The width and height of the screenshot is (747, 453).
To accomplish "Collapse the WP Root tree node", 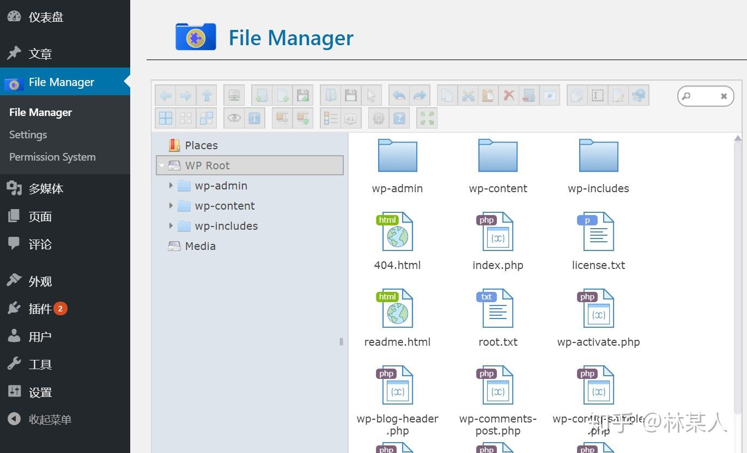I will [162, 166].
